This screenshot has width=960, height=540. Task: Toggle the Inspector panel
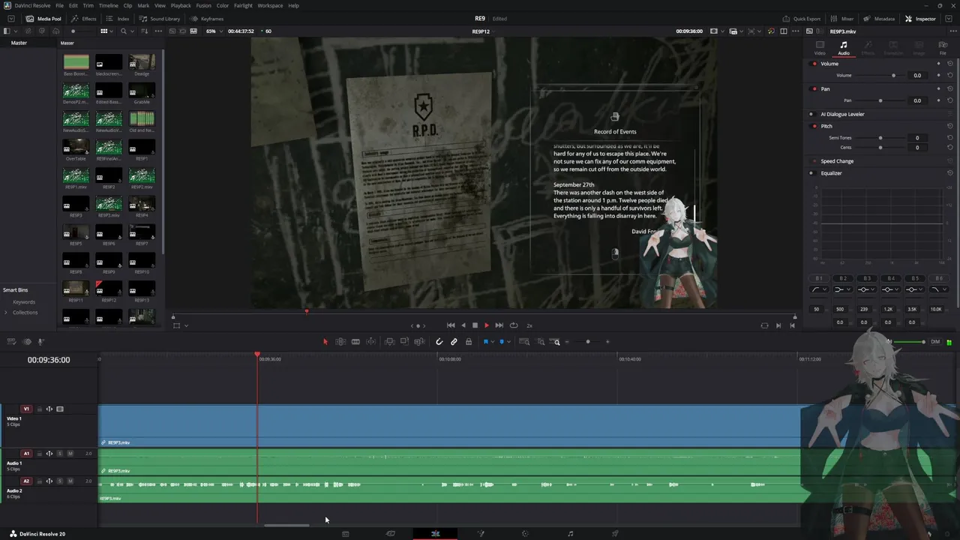[921, 19]
